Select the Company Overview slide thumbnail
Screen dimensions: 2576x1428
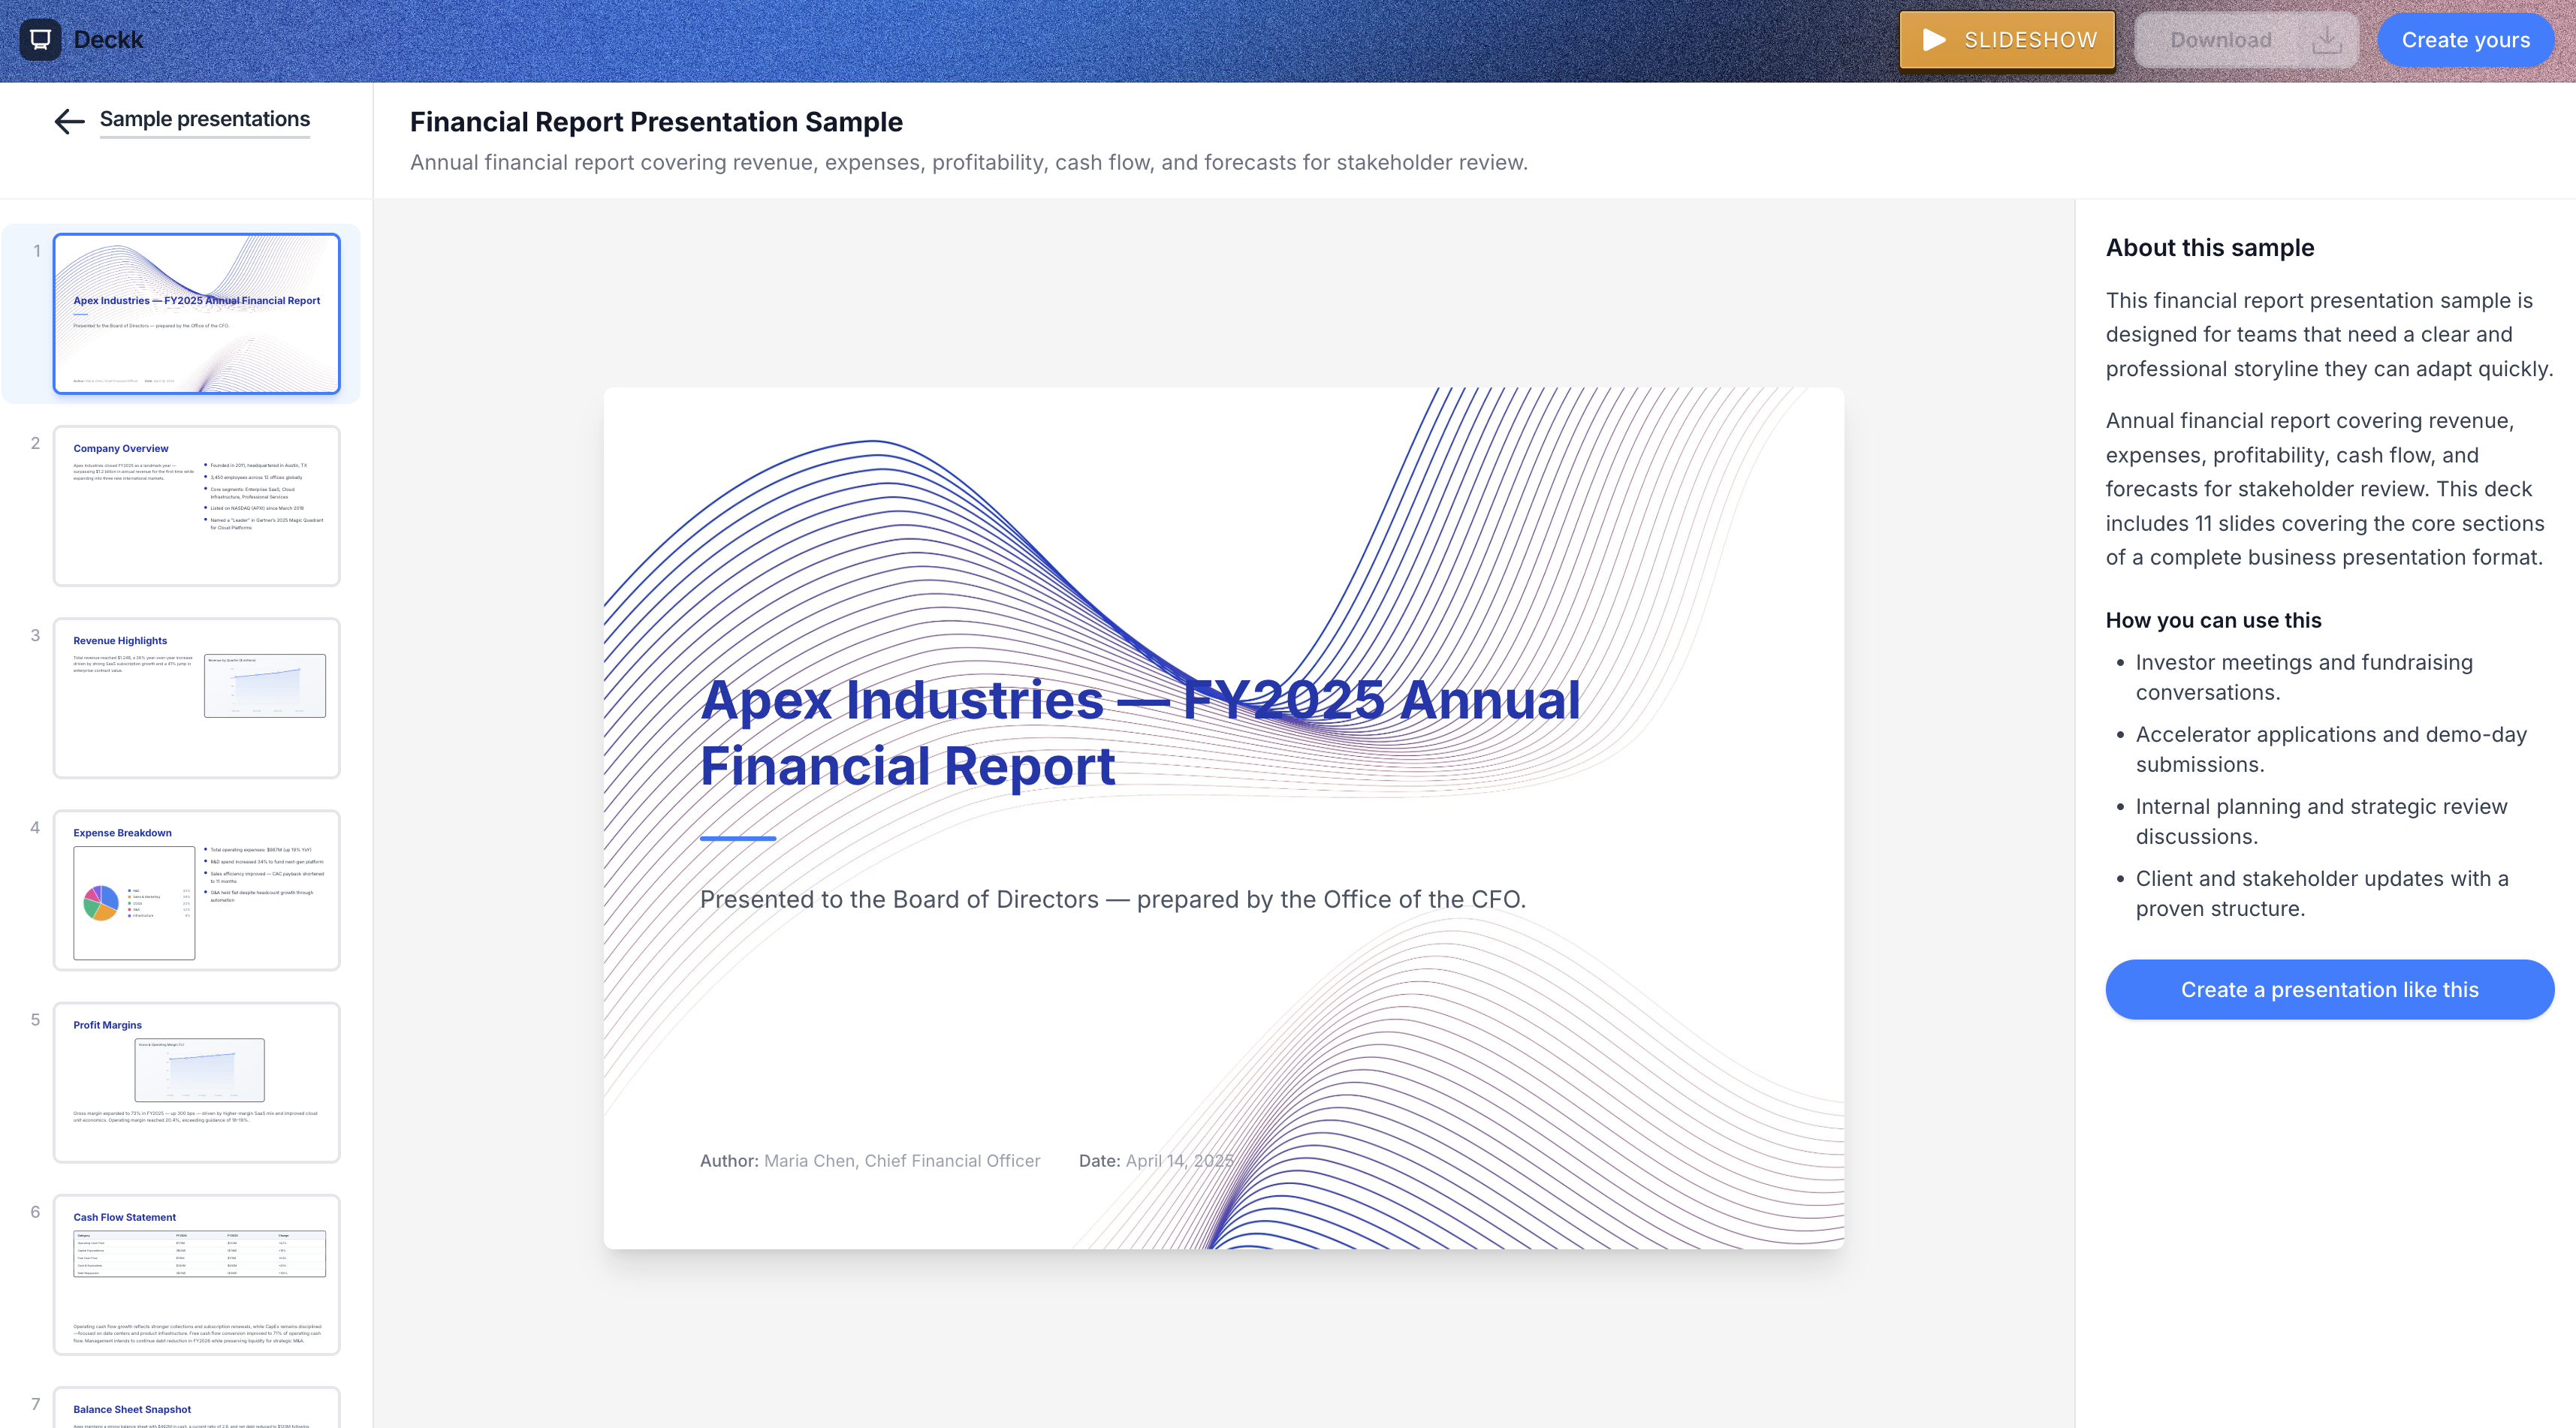coord(197,505)
